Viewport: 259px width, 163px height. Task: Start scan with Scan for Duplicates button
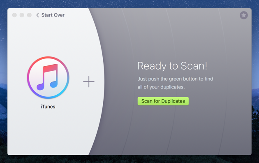pos(163,101)
